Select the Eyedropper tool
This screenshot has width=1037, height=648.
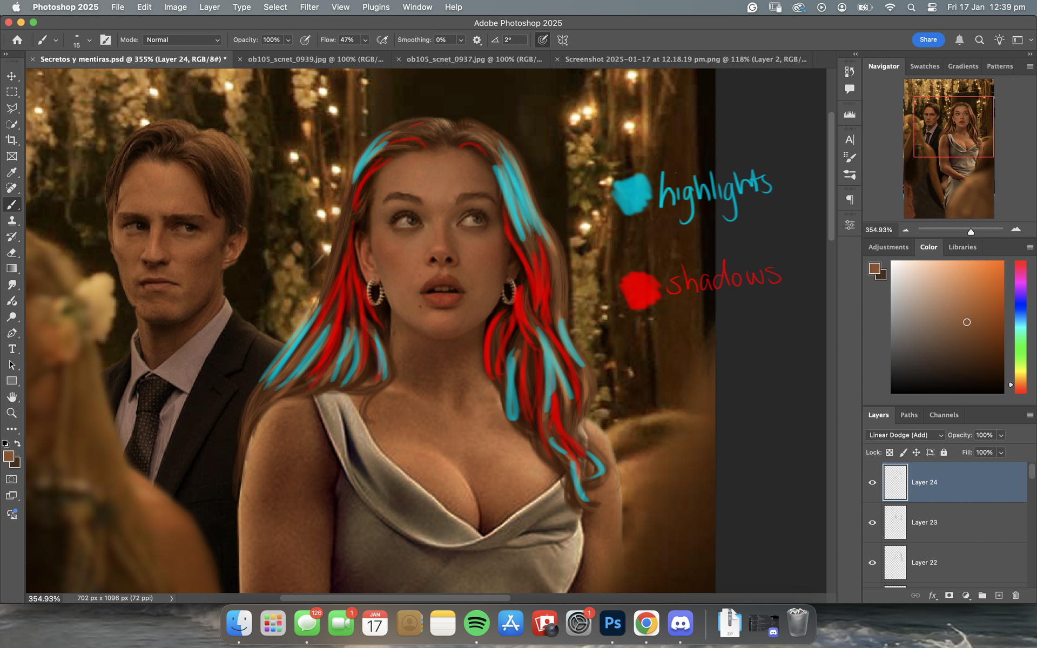11,173
